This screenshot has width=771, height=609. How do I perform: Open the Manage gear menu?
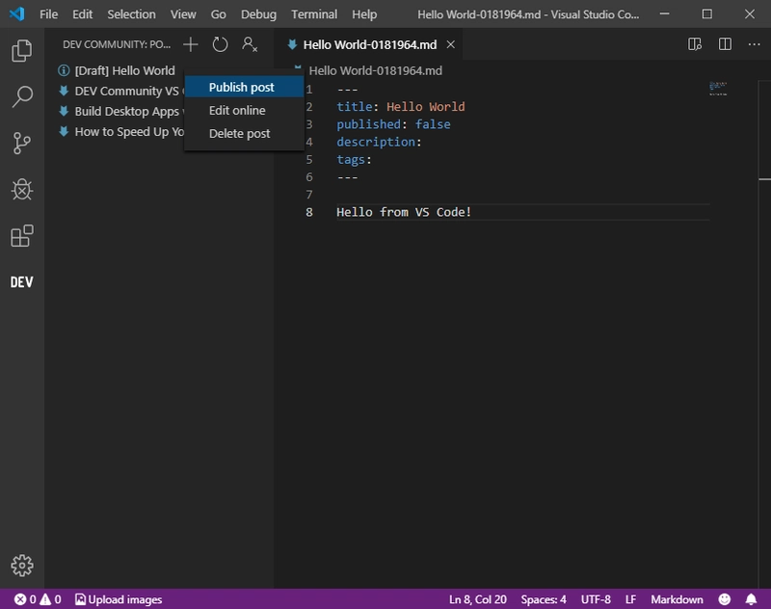21,566
